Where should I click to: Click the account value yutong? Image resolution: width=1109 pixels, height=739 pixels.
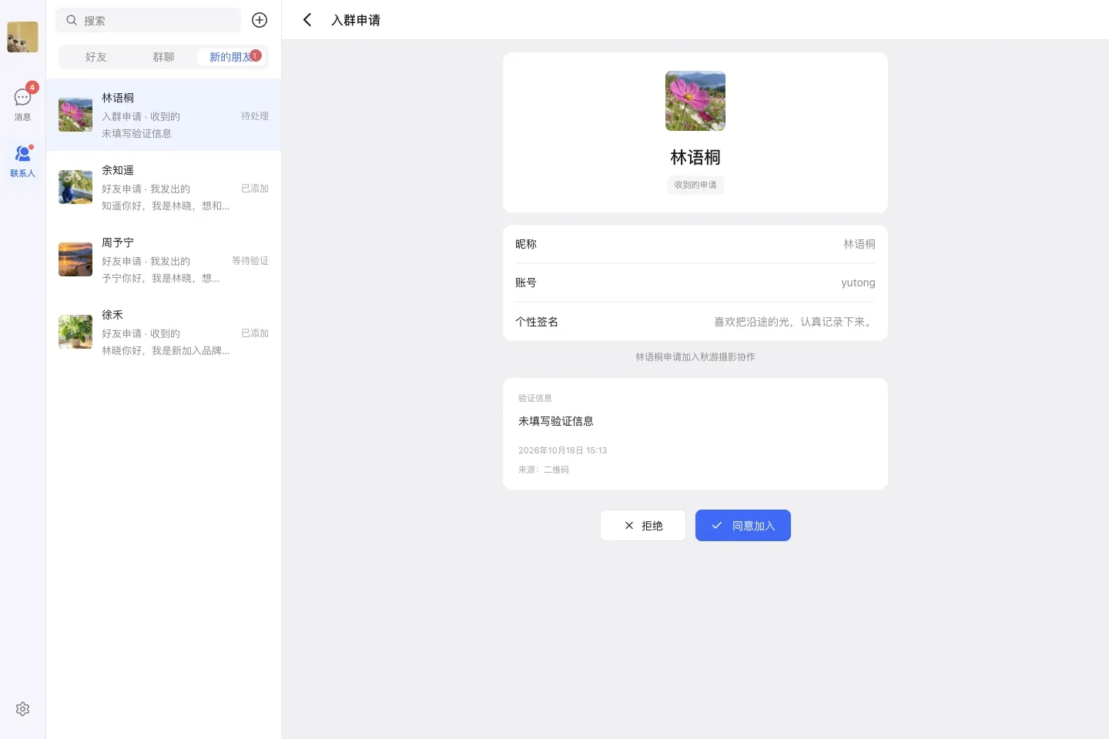tap(858, 283)
